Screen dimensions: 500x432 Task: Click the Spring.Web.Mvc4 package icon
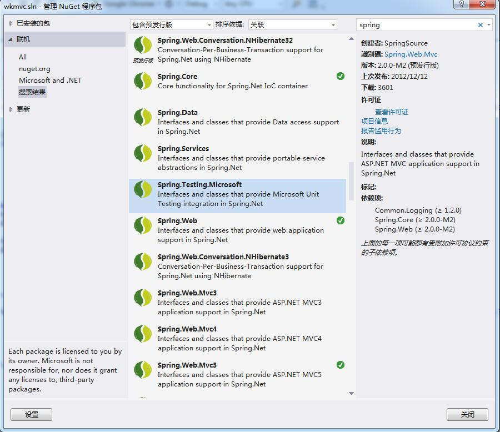[143, 334]
